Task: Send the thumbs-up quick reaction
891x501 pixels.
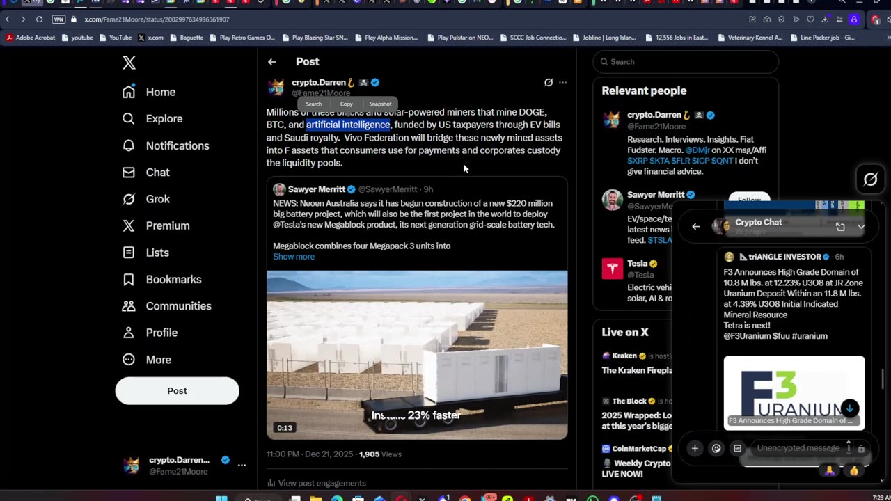Action: (x=854, y=470)
